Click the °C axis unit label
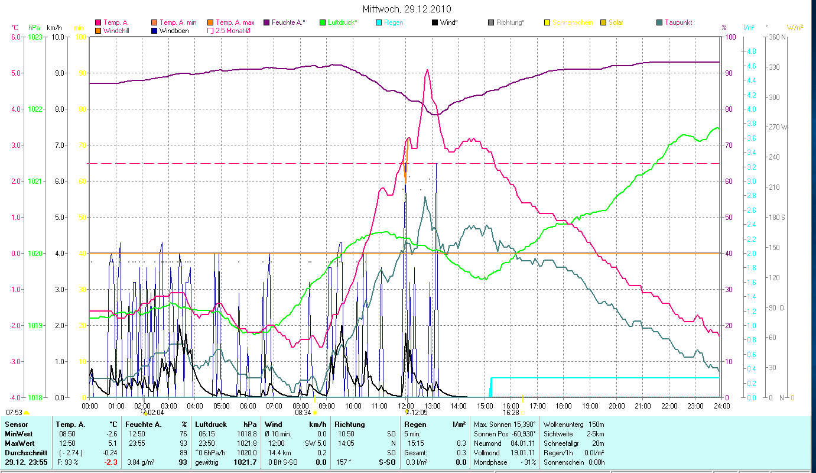 15,28
